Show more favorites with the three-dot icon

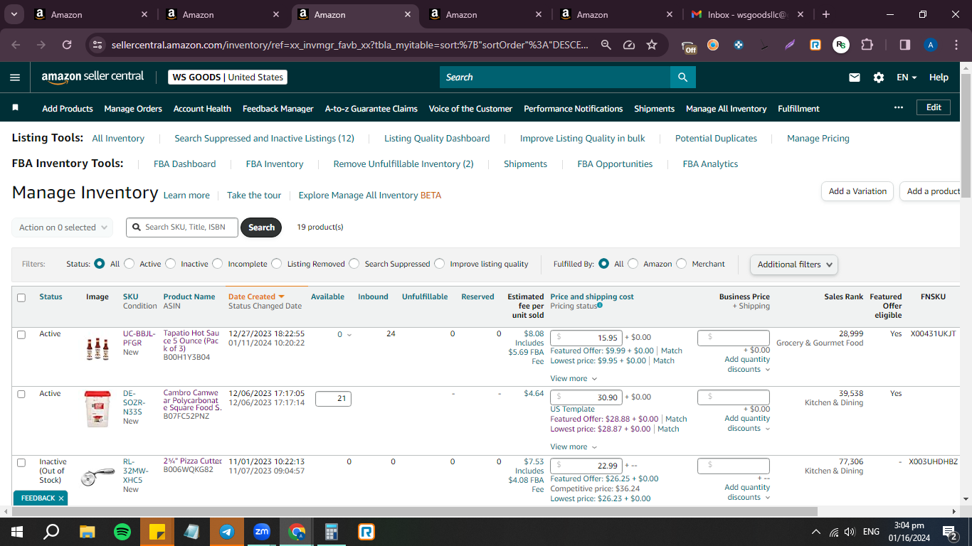[899, 107]
